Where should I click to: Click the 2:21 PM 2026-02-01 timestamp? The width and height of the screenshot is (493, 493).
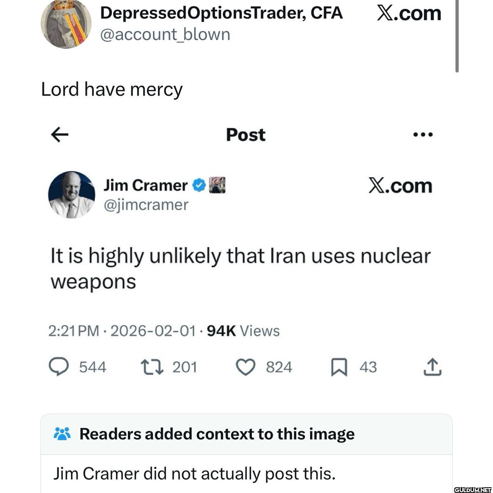tap(122, 331)
